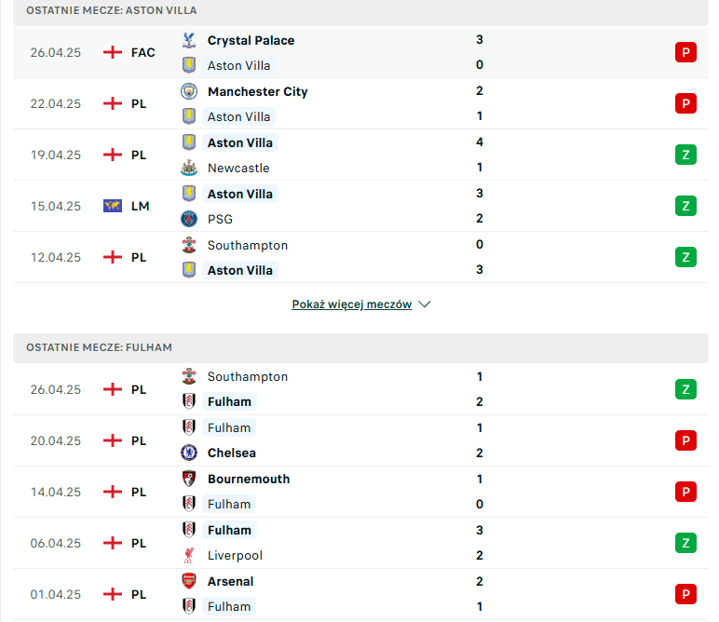719x622 pixels.
Task: Click green Z badge for Fulham–Liverpool match
Action: click(685, 543)
